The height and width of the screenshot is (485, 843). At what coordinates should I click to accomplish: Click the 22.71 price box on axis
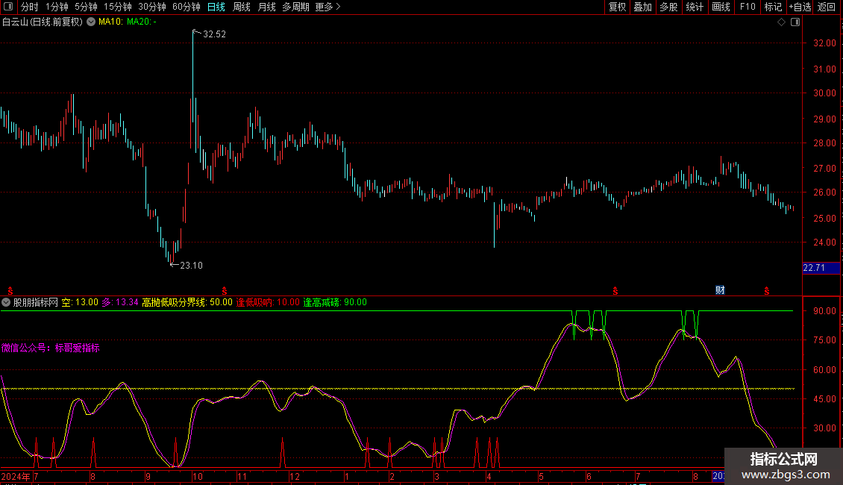coord(821,268)
